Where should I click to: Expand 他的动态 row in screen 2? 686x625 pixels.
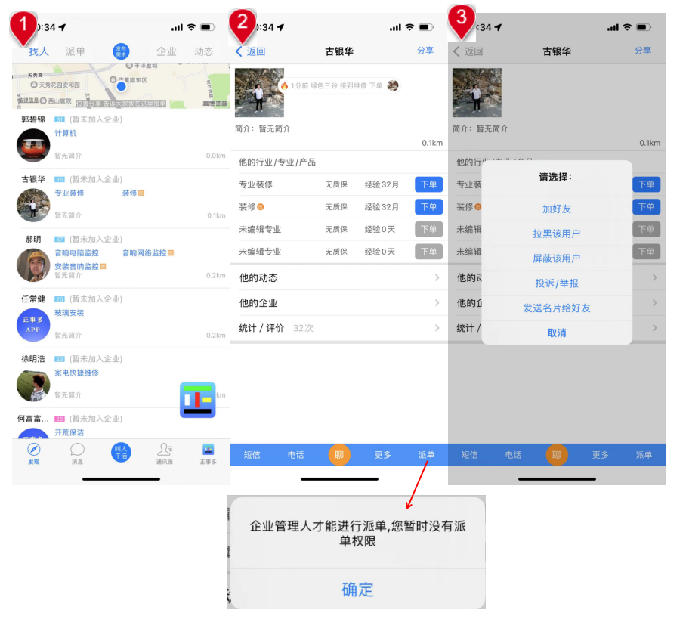339,278
